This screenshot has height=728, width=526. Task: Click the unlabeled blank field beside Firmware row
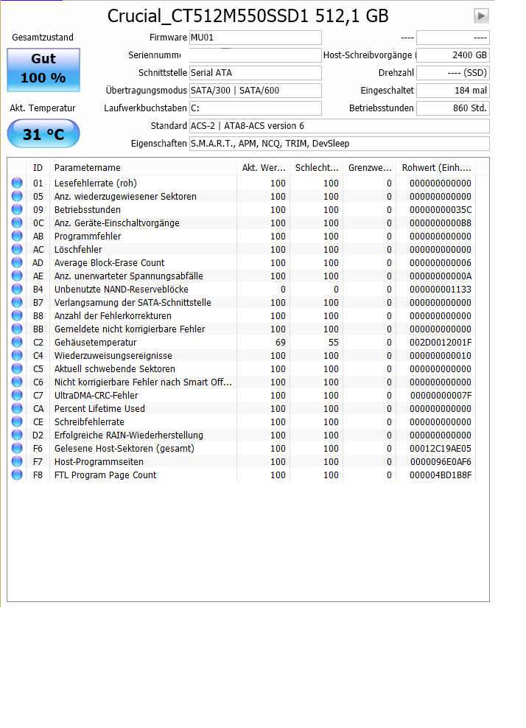453,38
